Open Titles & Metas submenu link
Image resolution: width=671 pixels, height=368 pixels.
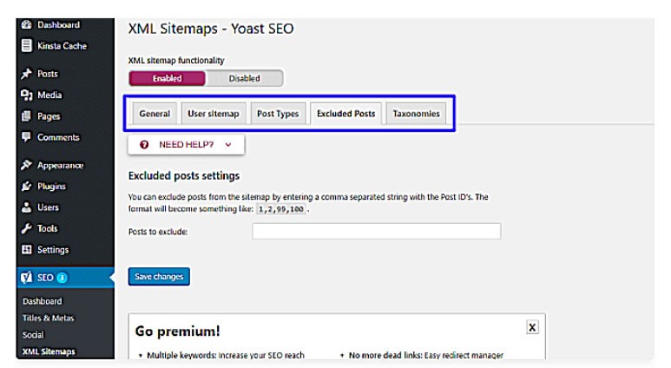[48, 318]
